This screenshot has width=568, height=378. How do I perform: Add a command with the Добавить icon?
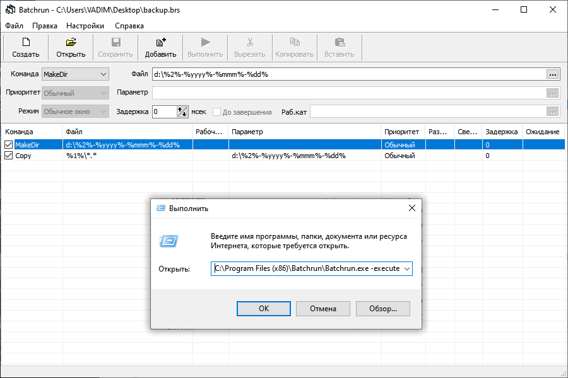pos(161,42)
